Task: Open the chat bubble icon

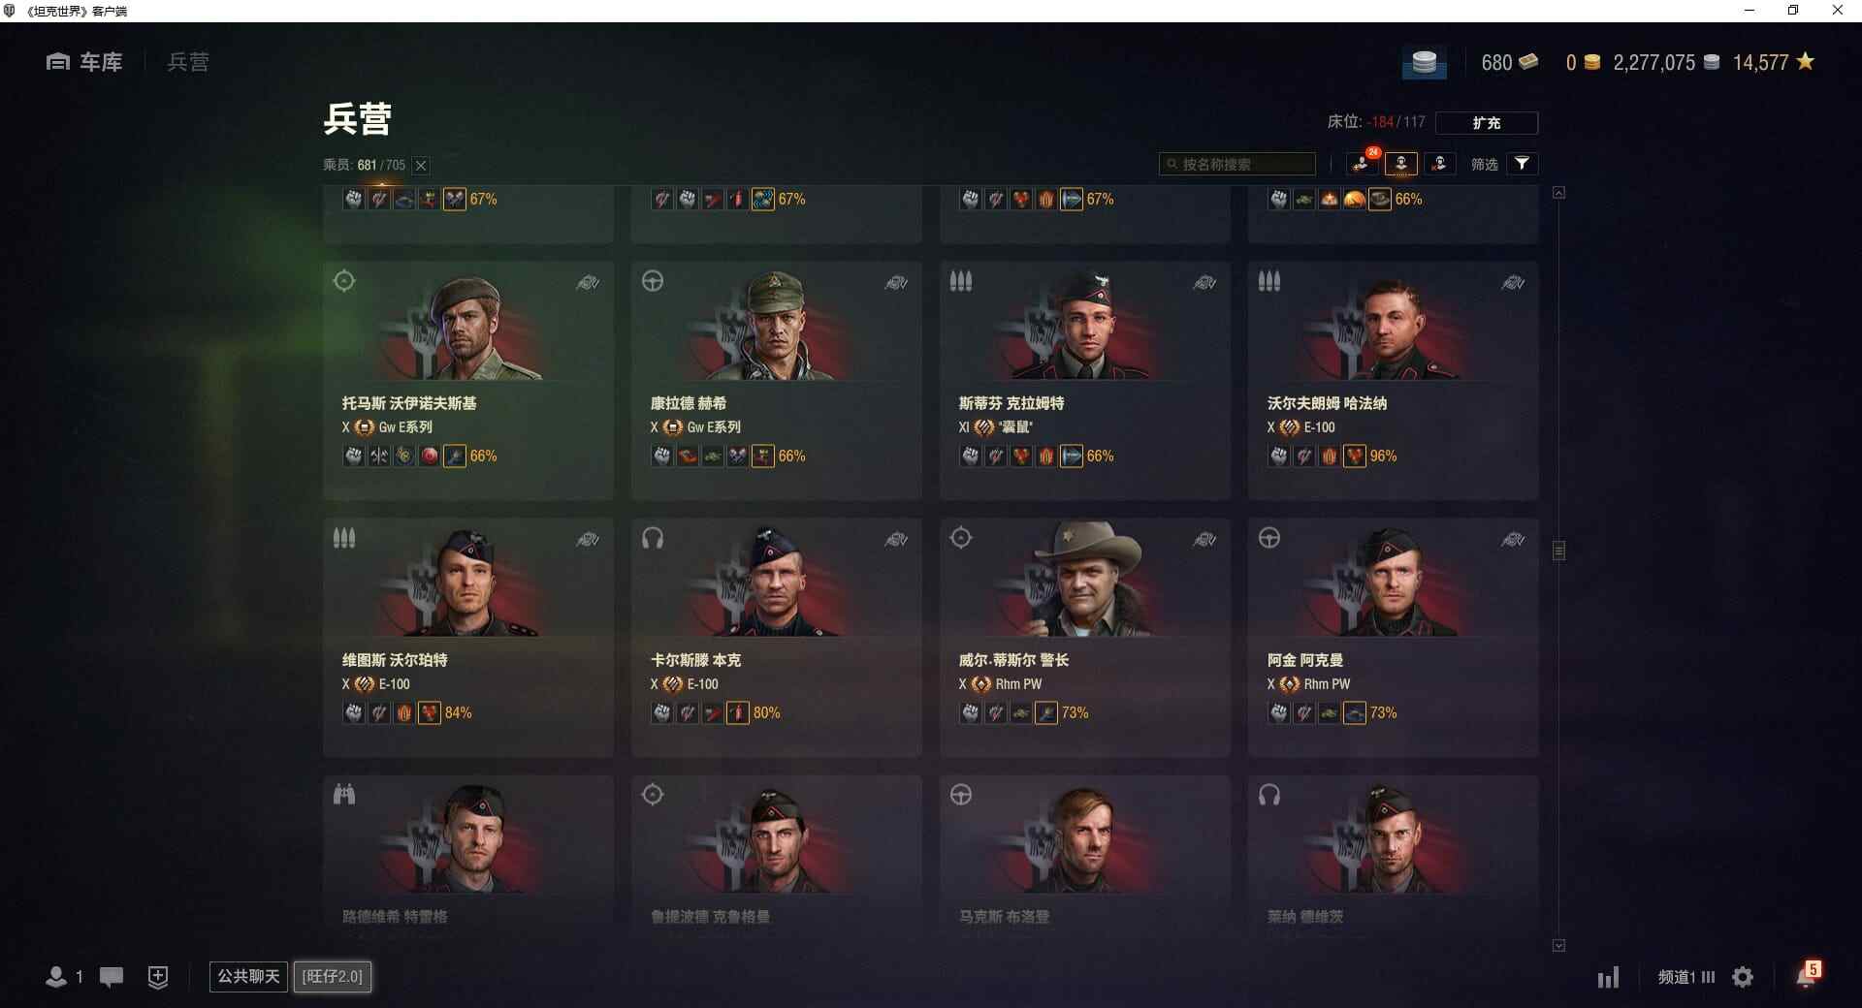Action: tap(112, 977)
